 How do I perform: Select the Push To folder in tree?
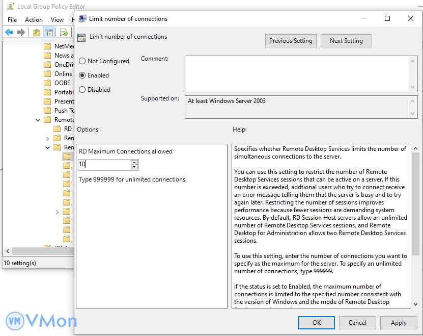click(59, 111)
